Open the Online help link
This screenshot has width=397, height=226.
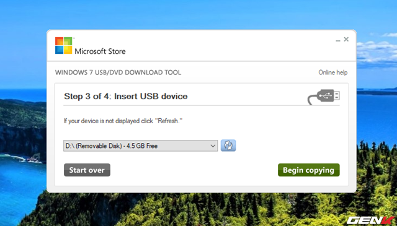click(x=332, y=72)
